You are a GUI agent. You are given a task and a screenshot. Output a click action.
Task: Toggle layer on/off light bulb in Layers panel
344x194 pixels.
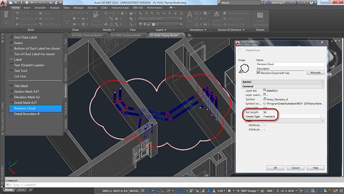click(140, 24)
